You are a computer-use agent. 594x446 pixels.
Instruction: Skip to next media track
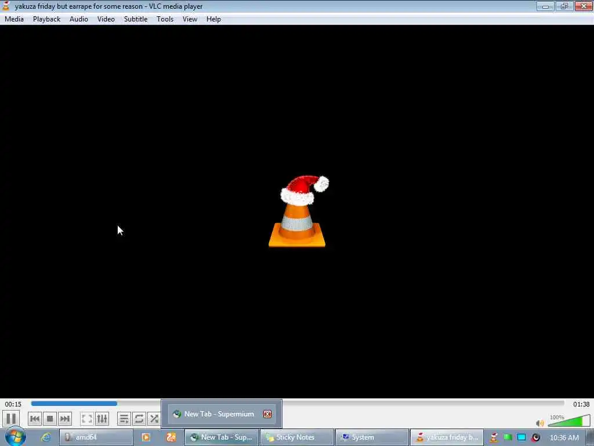click(65, 419)
